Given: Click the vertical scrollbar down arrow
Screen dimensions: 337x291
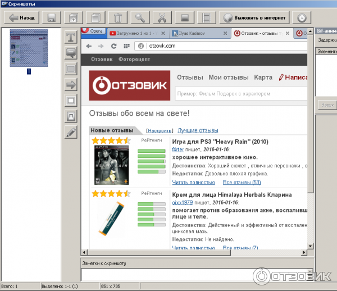Looking at the screenshot, I should [x=310, y=246].
